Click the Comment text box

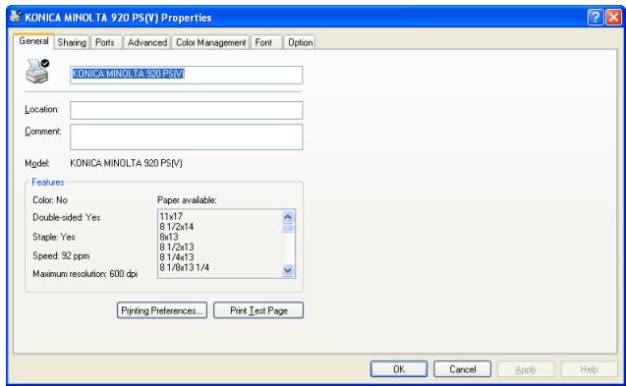187,137
